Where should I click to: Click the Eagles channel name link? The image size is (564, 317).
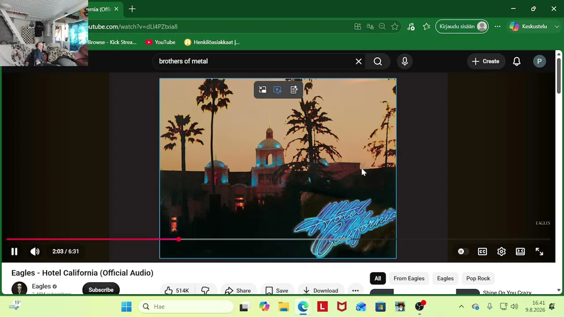tap(41, 286)
